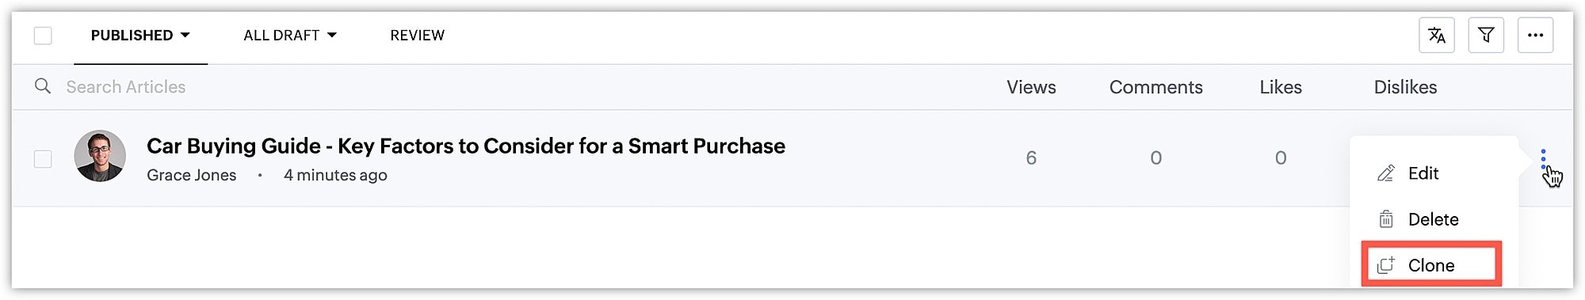Expand the Published dropdown arrow
Screen dimensions: 1585x300
pyautogui.click(x=185, y=36)
